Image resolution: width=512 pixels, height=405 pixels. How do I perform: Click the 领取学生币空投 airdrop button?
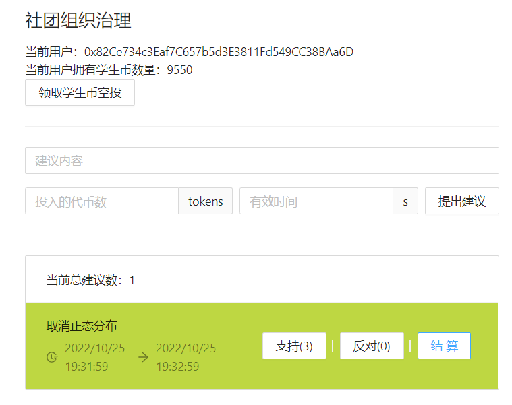point(80,92)
